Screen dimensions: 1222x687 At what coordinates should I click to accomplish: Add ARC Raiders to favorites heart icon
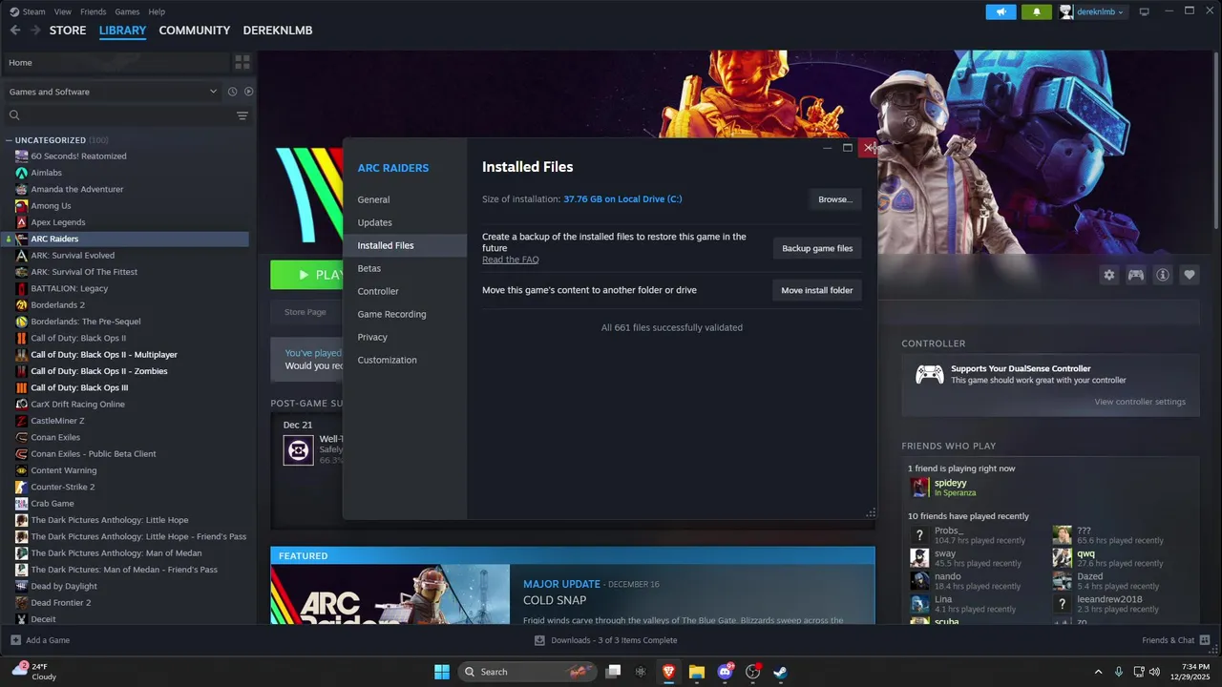pyautogui.click(x=1190, y=275)
